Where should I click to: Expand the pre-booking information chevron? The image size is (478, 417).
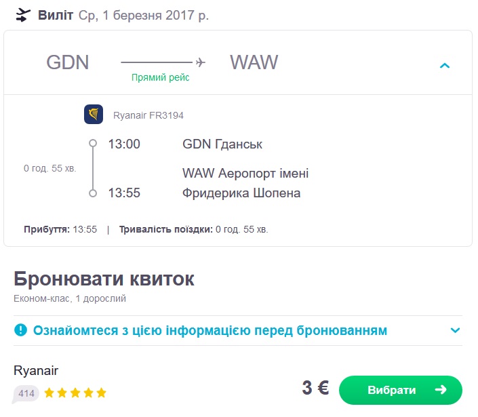click(455, 331)
